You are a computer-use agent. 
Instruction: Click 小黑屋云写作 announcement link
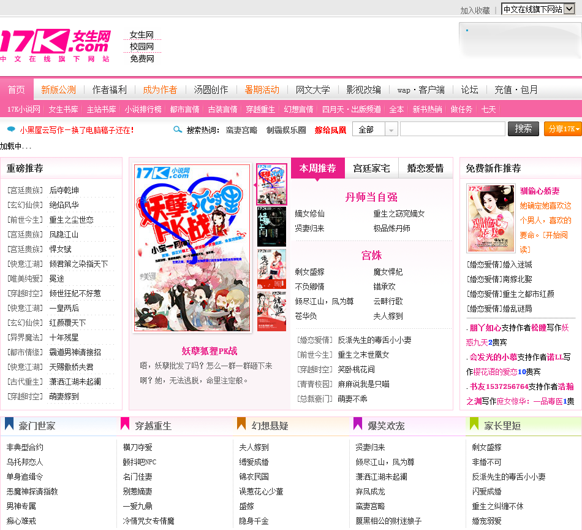(77, 130)
